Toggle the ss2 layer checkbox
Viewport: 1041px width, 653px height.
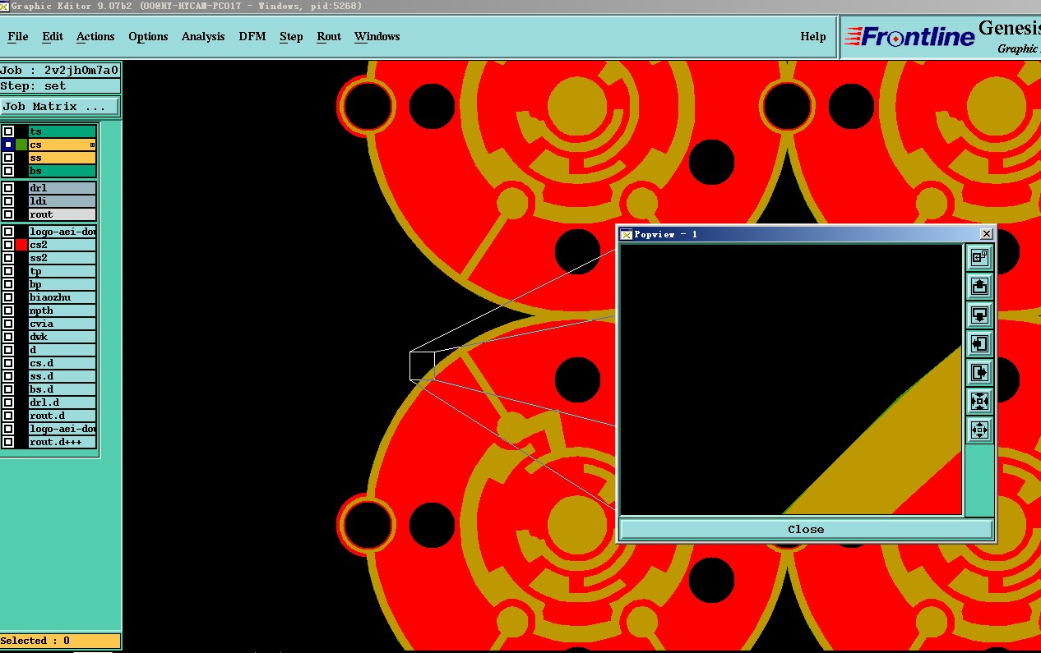click(8, 258)
